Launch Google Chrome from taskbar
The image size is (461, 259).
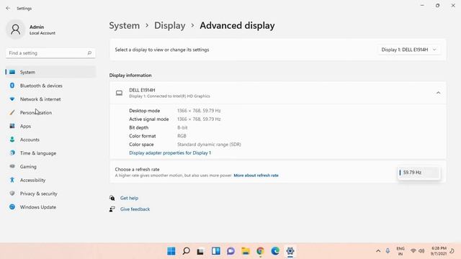click(260, 251)
